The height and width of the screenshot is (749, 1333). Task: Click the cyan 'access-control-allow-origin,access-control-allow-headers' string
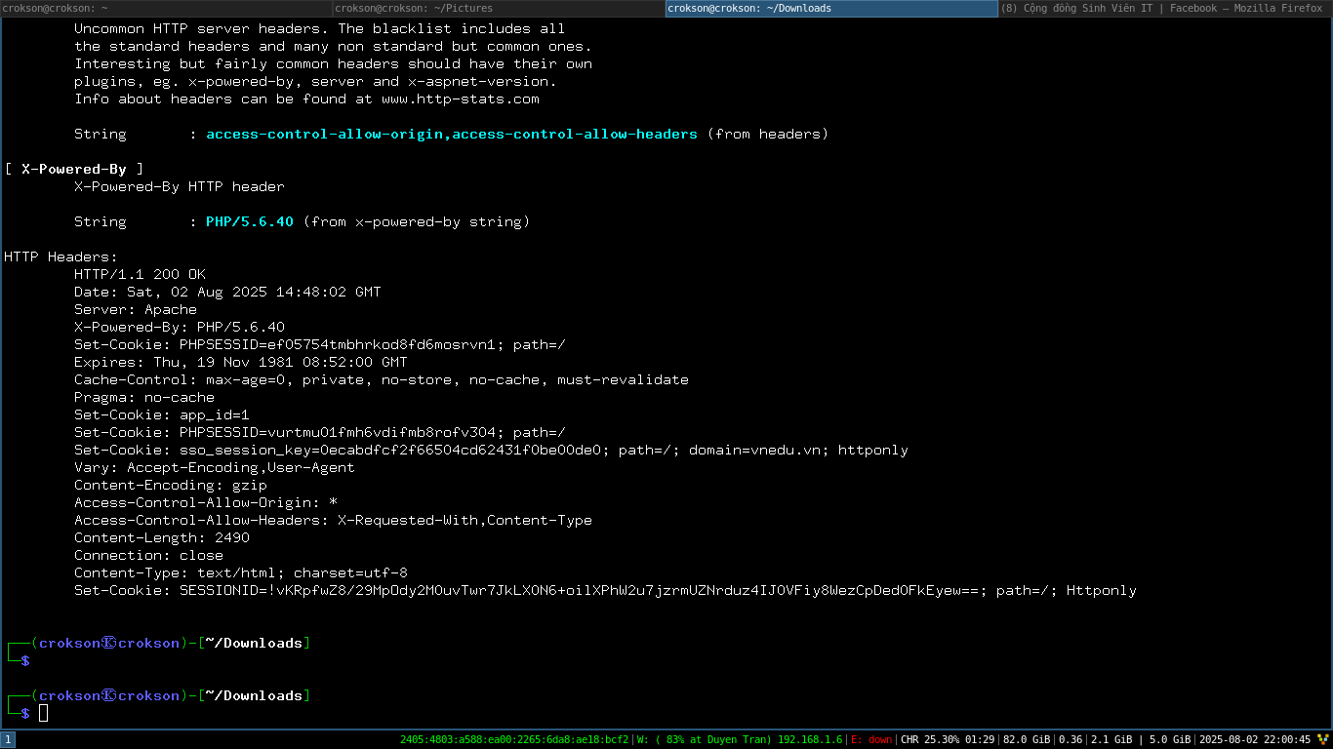click(x=452, y=134)
